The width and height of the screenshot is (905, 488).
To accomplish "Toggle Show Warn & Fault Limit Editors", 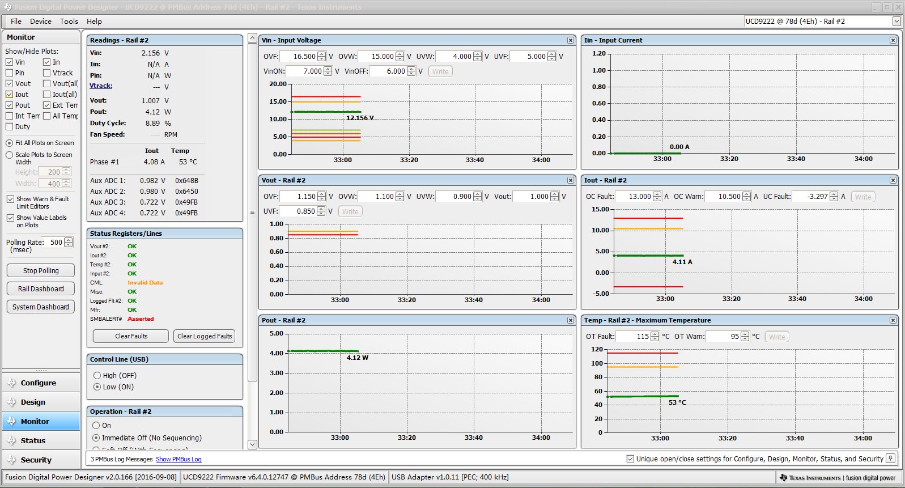I will pos(10,199).
